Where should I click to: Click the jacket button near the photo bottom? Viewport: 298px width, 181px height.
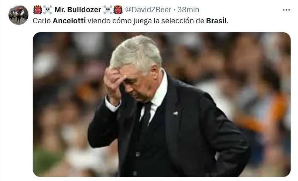[x=135, y=173]
